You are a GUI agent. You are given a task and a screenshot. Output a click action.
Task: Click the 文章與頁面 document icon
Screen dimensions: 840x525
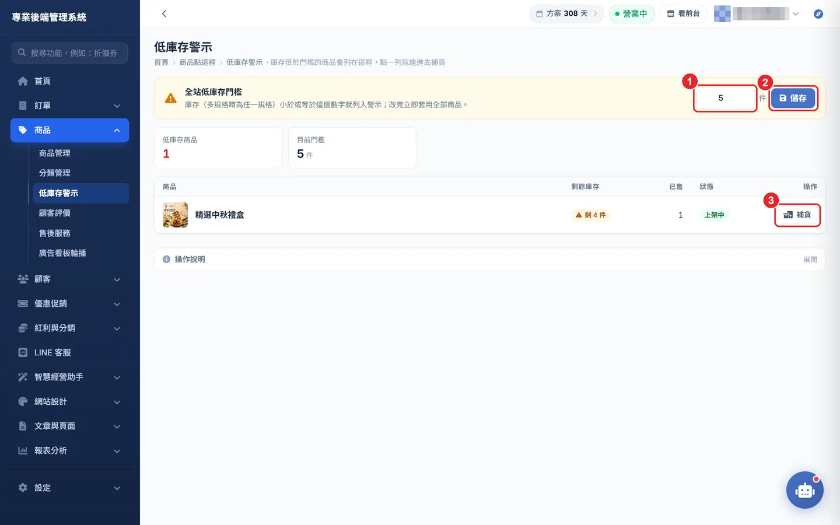click(x=23, y=426)
